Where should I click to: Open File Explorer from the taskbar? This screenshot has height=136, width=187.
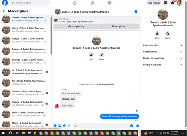(24, 133)
